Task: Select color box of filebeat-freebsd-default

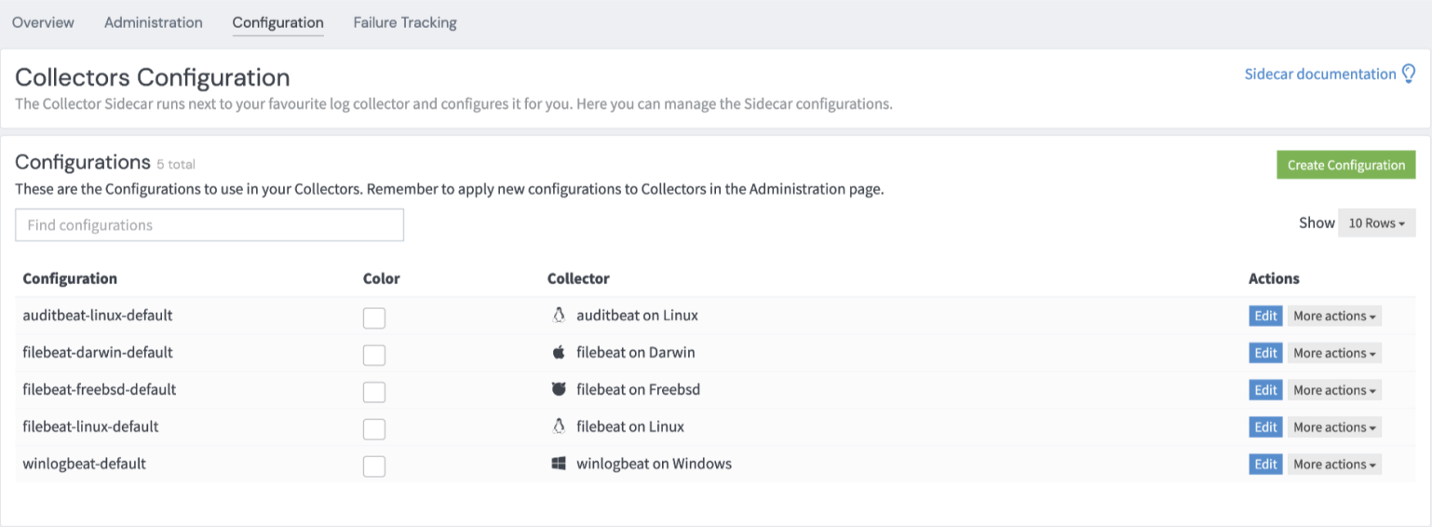Action: click(374, 392)
